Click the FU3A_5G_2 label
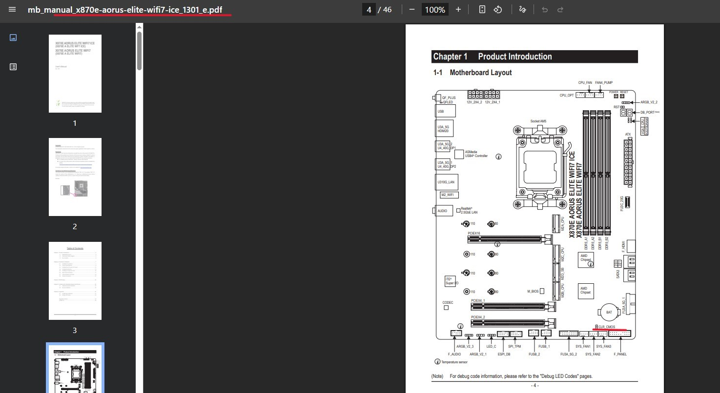720x393 pixels. tap(569, 354)
